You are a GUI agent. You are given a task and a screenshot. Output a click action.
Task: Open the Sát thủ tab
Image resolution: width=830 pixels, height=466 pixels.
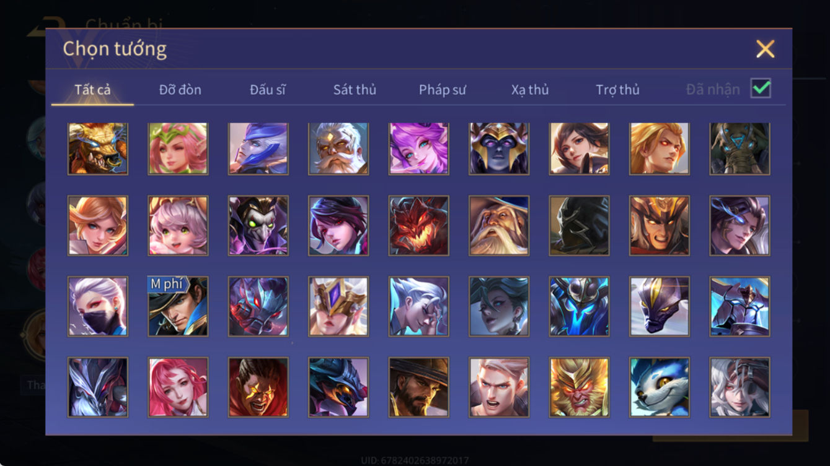pyautogui.click(x=355, y=90)
